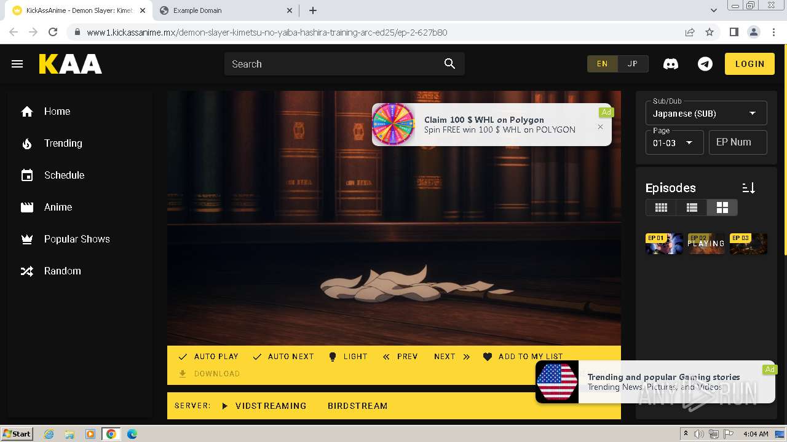The image size is (787, 442).
Task: Go forward in browser history
Action: pyautogui.click(x=33, y=33)
